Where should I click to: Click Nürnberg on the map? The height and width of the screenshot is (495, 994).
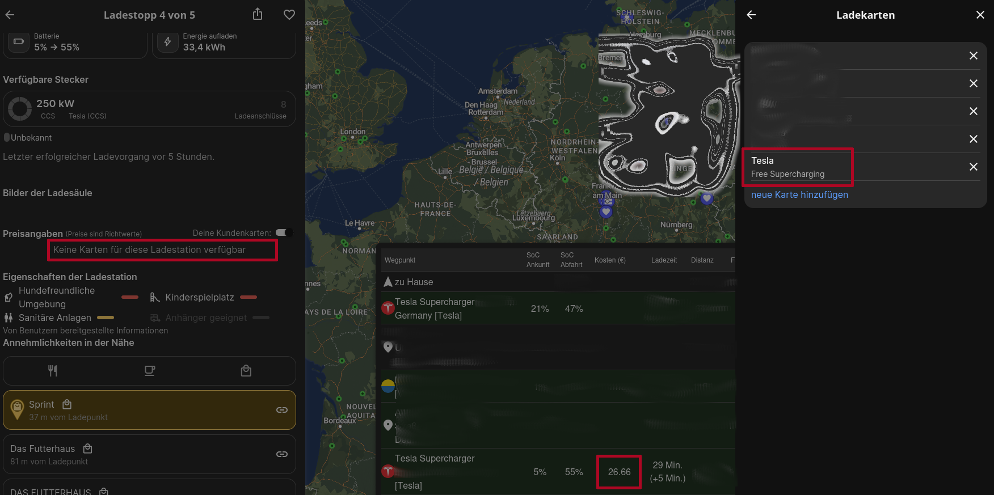point(676,225)
